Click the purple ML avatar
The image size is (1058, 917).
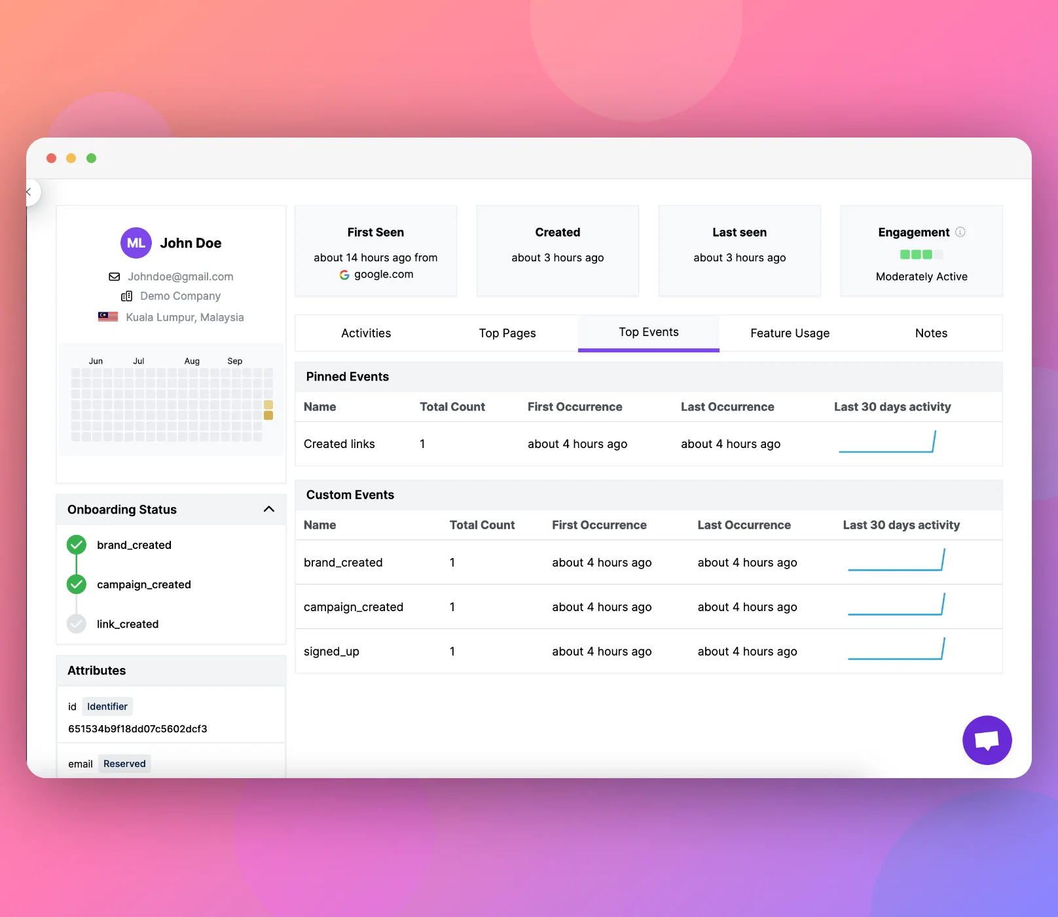pos(136,243)
